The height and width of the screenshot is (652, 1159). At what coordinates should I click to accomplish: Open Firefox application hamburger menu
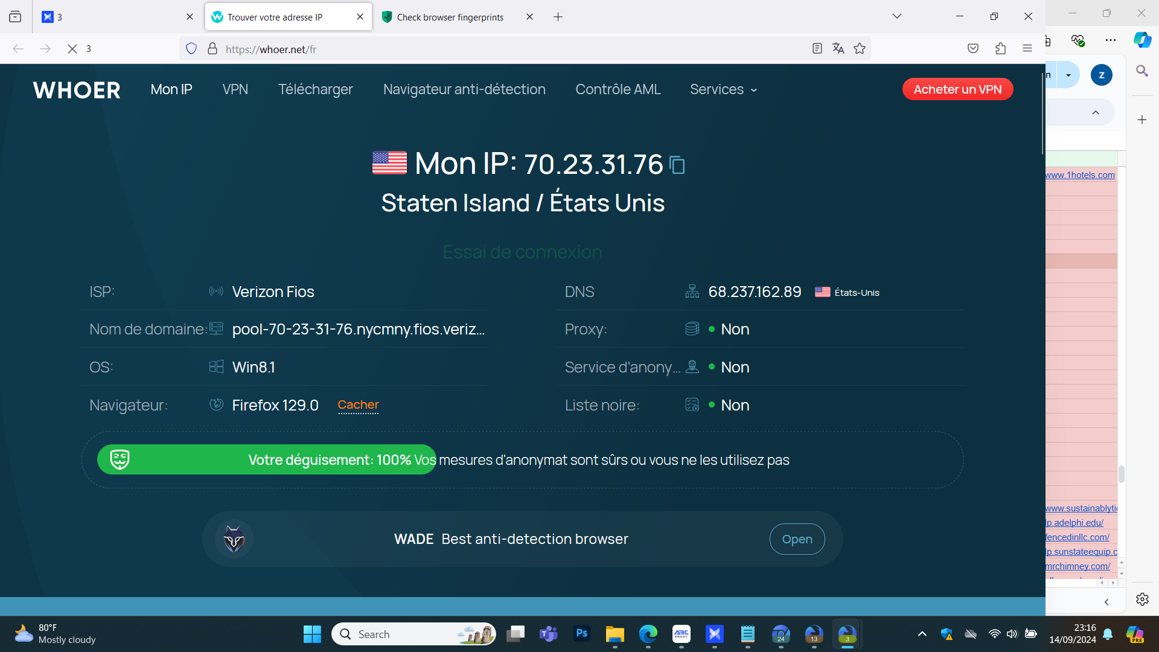pyautogui.click(x=1027, y=49)
